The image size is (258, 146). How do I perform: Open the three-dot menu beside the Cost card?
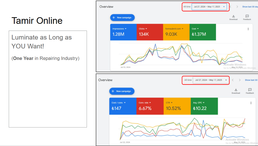248,29
